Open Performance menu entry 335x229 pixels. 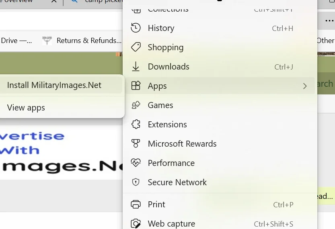coord(220,163)
